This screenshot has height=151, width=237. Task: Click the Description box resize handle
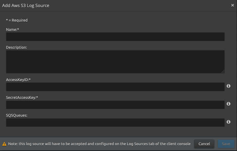pyautogui.click(x=223, y=72)
